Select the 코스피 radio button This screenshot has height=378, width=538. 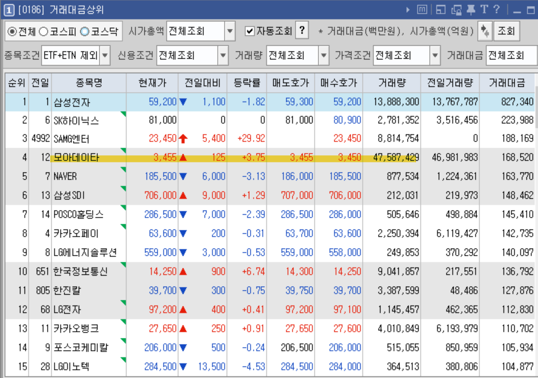(43, 31)
